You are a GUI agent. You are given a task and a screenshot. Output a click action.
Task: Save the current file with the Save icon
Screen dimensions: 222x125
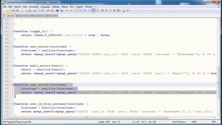coord(14,11)
